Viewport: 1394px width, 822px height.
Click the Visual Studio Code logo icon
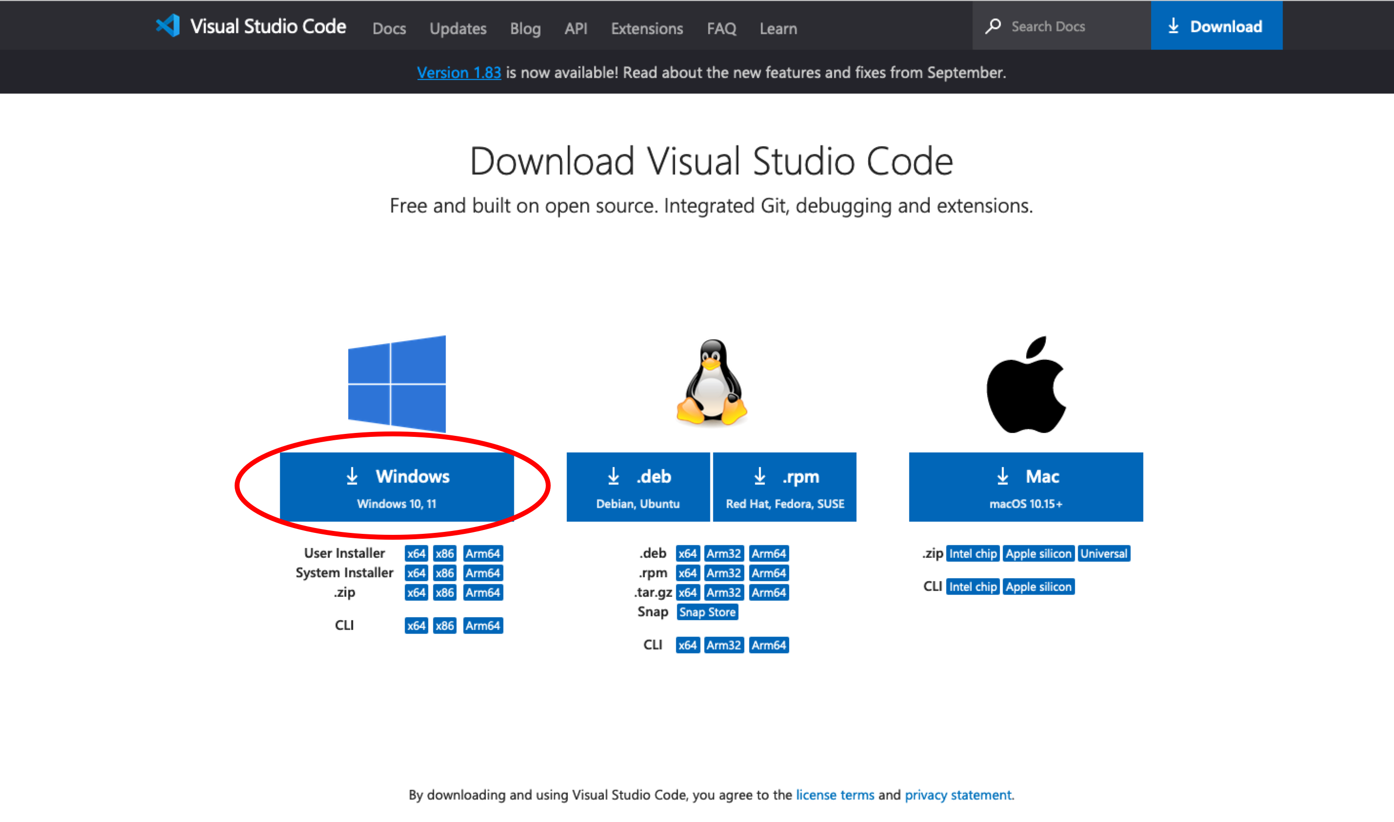[x=168, y=25]
